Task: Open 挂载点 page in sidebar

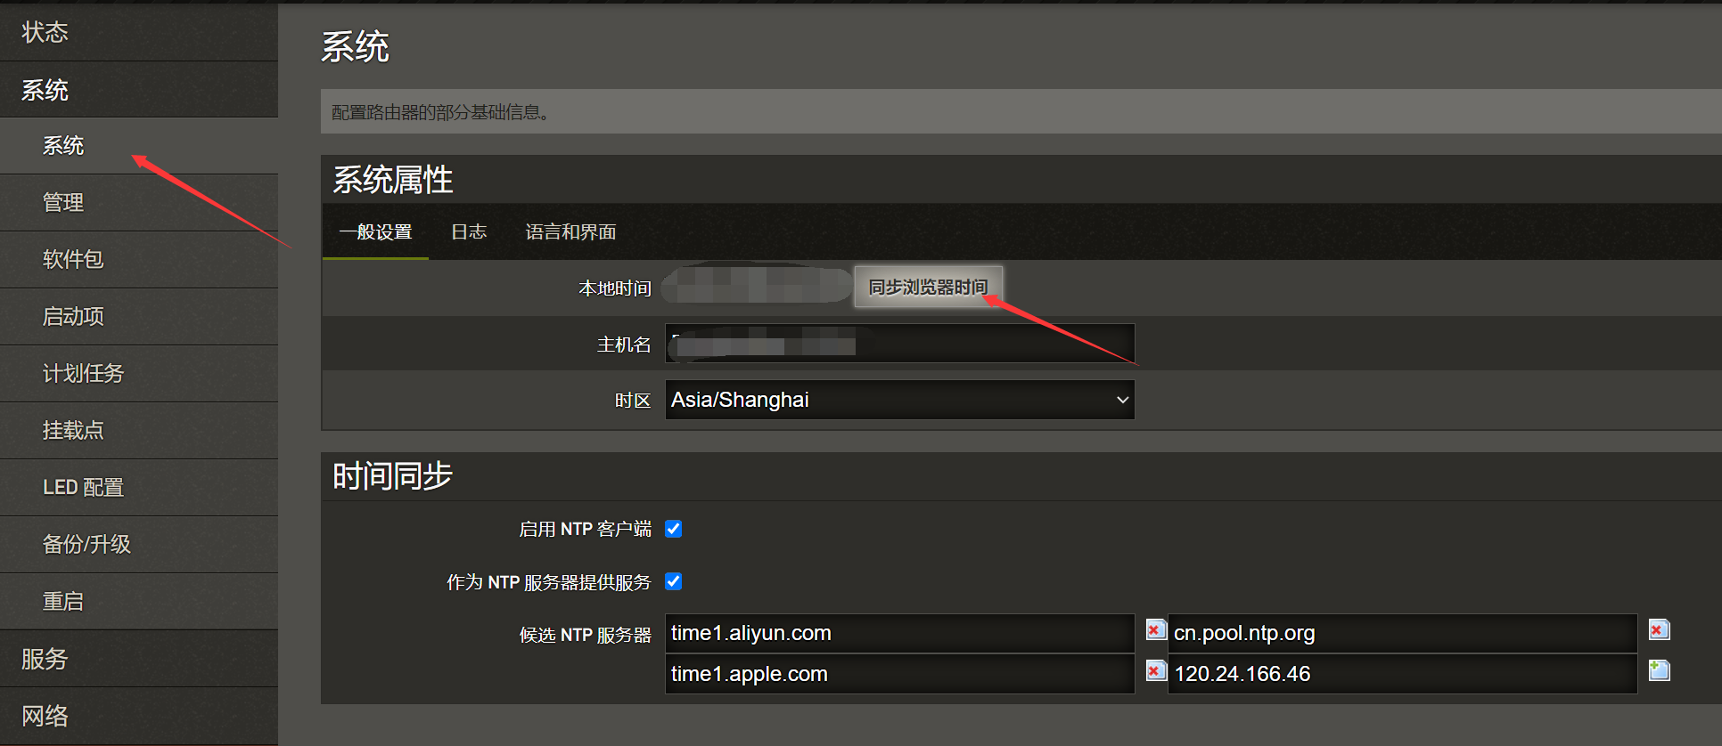Action: (x=139, y=431)
